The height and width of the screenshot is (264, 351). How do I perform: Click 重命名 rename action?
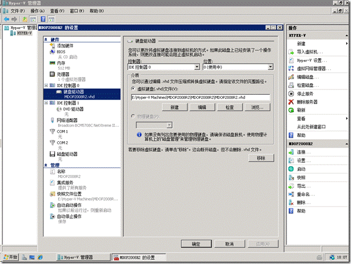tap(306, 194)
